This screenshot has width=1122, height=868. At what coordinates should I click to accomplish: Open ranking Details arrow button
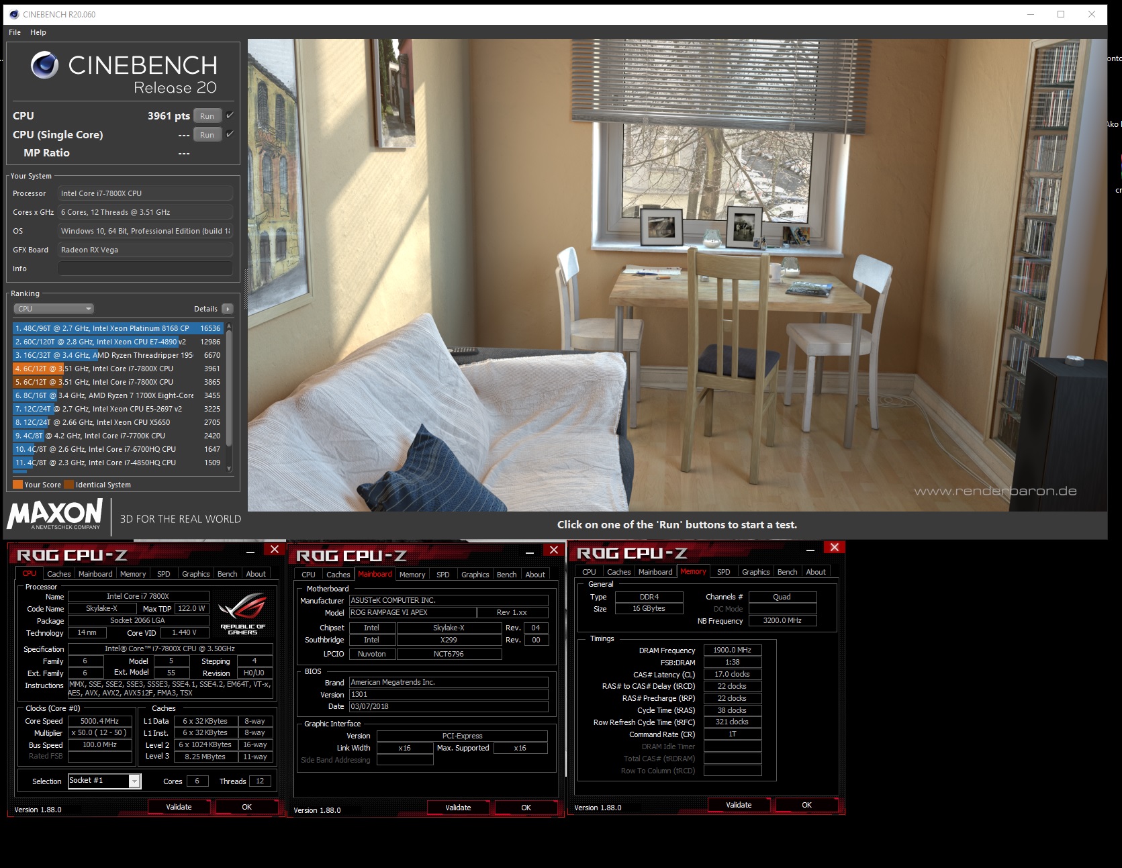point(228,309)
